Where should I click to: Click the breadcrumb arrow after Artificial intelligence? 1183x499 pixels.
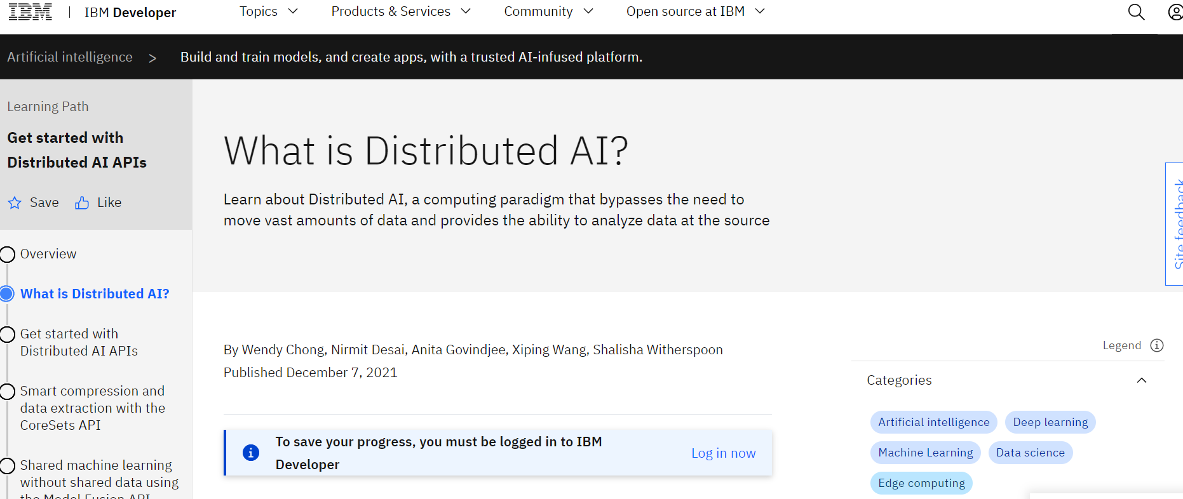click(152, 58)
